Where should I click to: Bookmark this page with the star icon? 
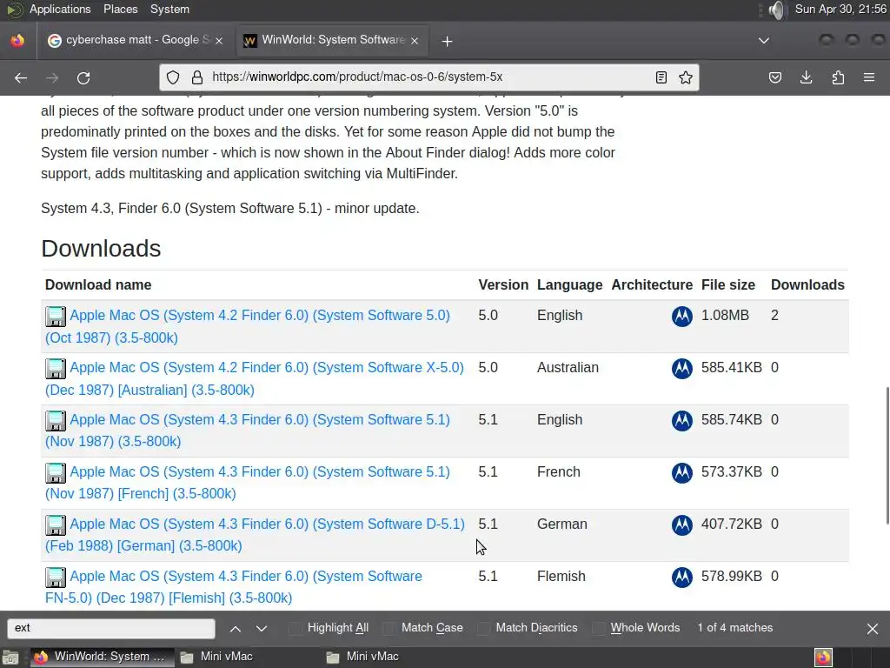(x=686, y=77)
